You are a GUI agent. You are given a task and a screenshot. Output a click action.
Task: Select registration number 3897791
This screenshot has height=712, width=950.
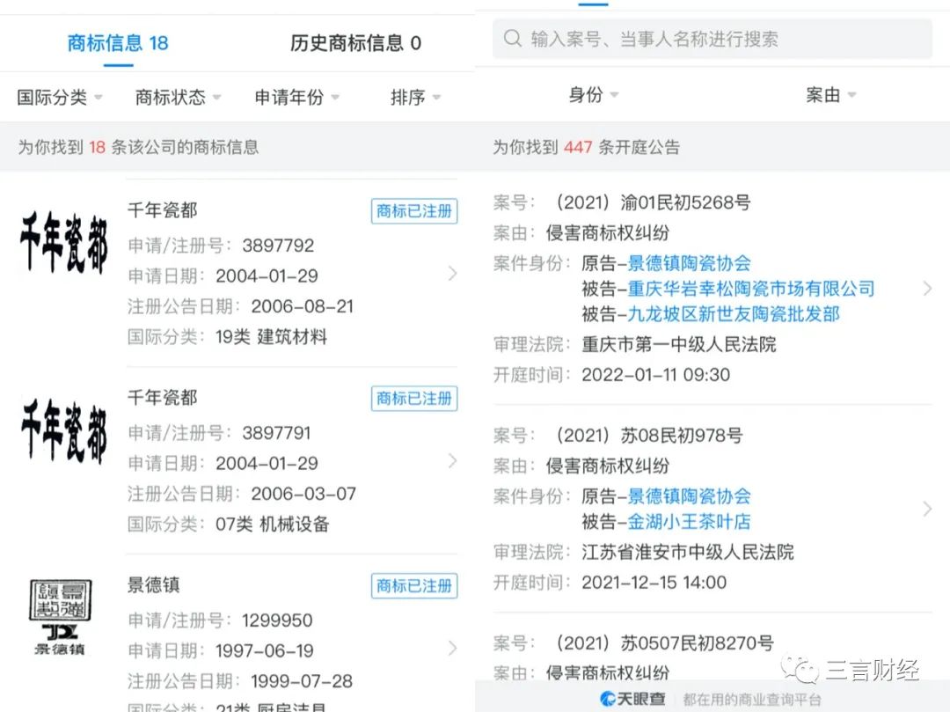tap(276, 433)
